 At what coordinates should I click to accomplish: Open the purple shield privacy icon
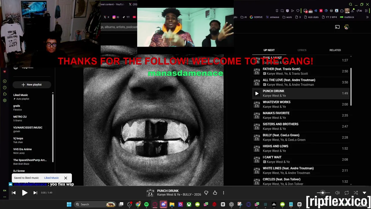(287, 11)
